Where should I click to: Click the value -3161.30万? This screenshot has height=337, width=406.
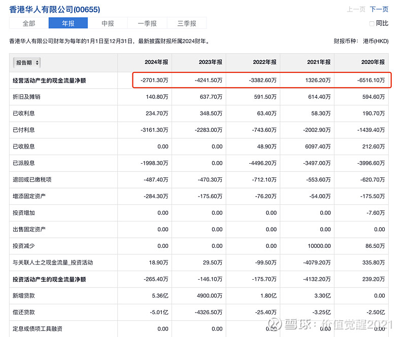pos(154,130)
